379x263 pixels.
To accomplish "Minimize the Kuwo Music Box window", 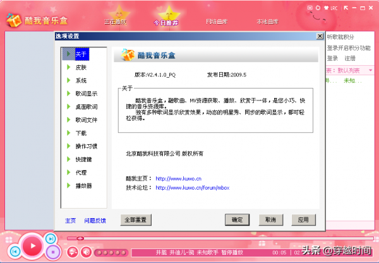I will 354,8.
